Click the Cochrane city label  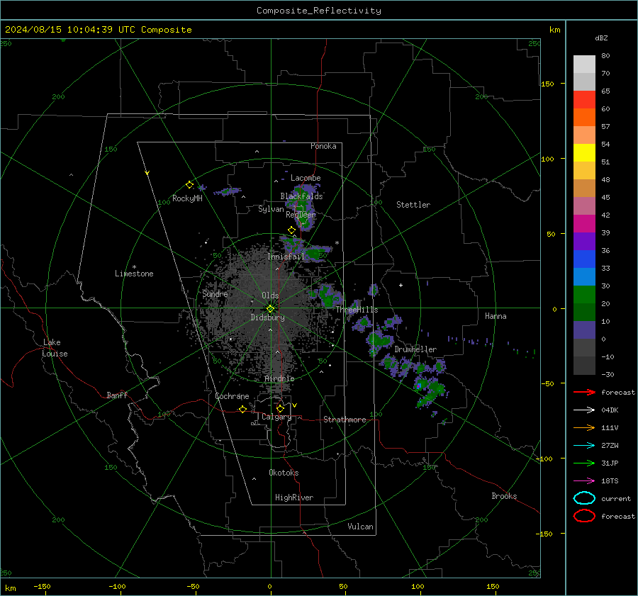232,396
